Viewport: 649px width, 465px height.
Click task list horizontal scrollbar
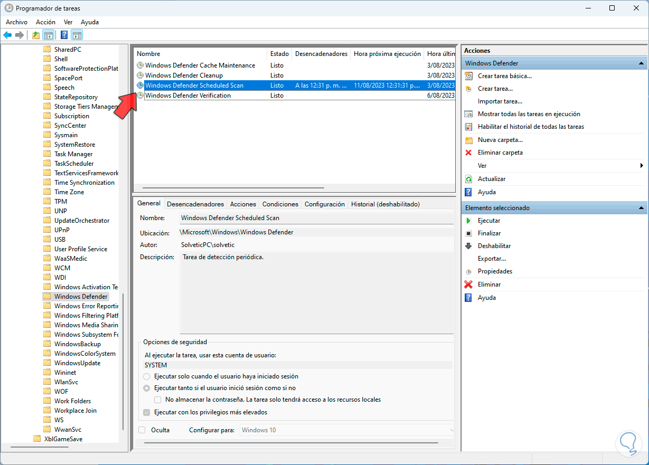click(233, 187)
